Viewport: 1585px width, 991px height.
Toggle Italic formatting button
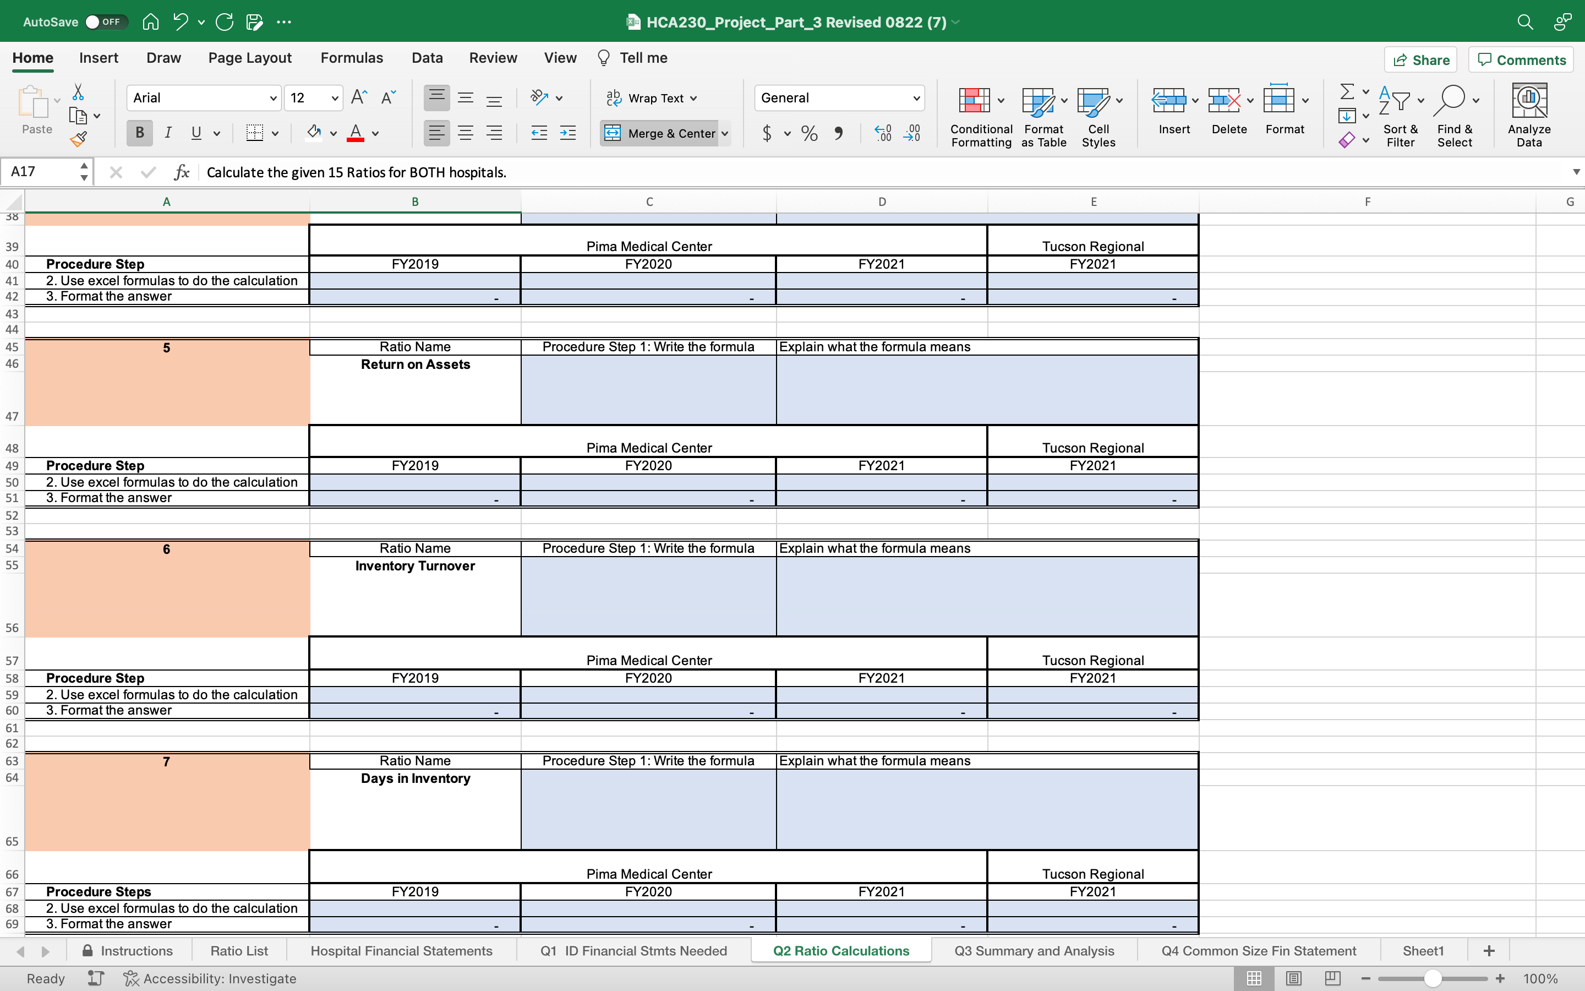click(168, 133)
